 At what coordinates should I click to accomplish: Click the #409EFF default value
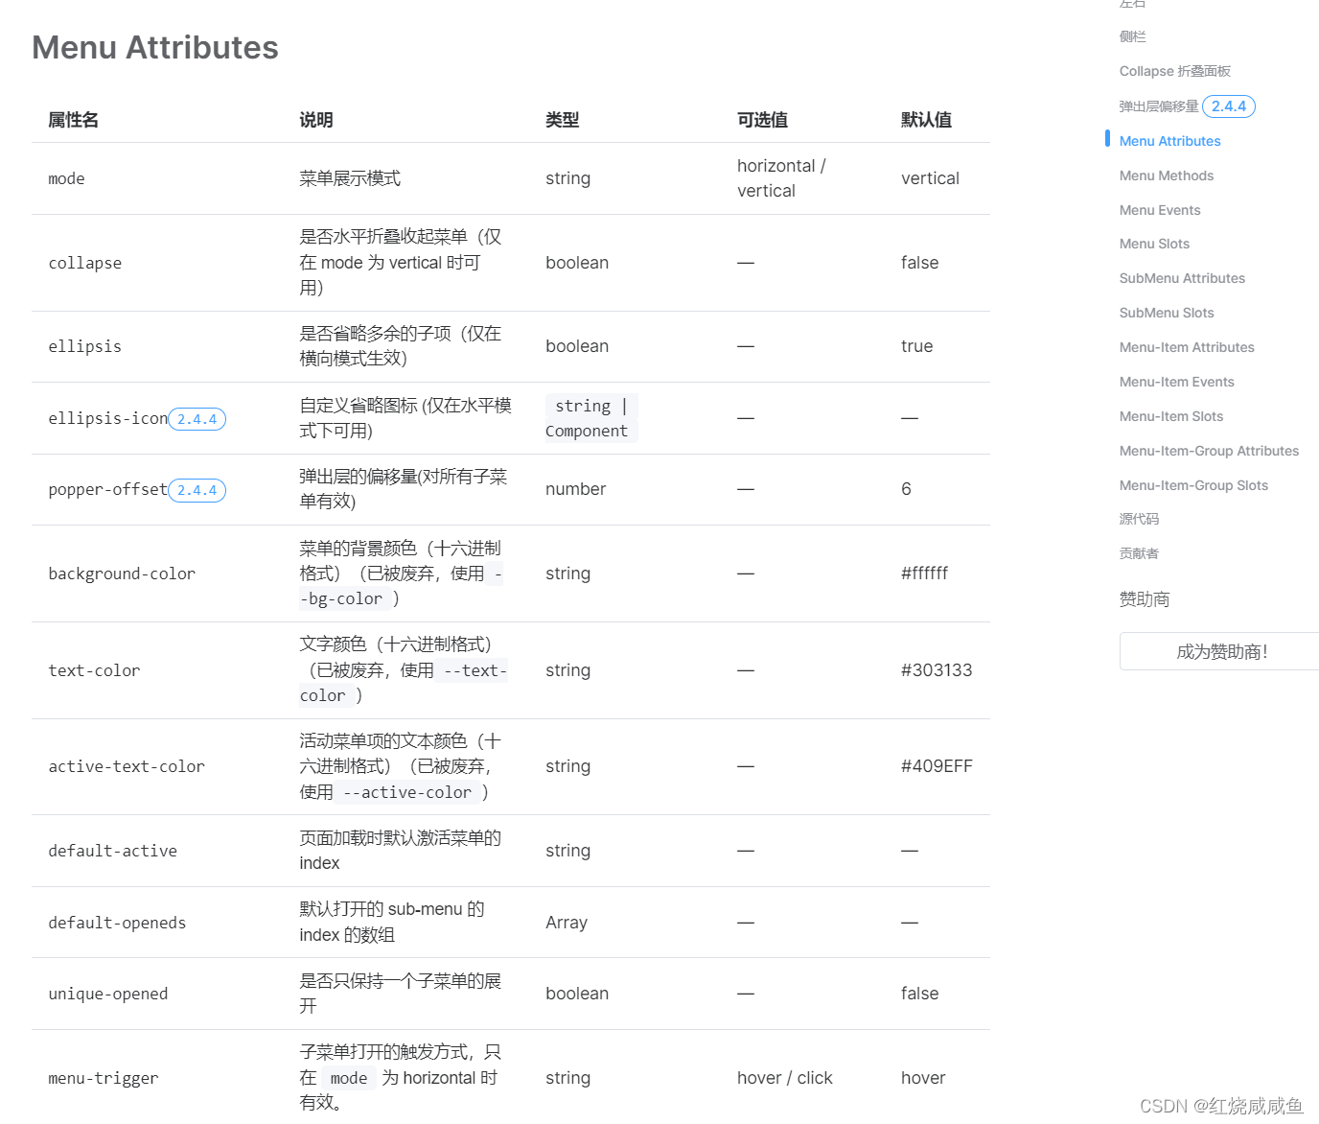(937, 766)
